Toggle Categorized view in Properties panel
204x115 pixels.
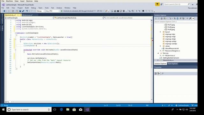(156, 73)
